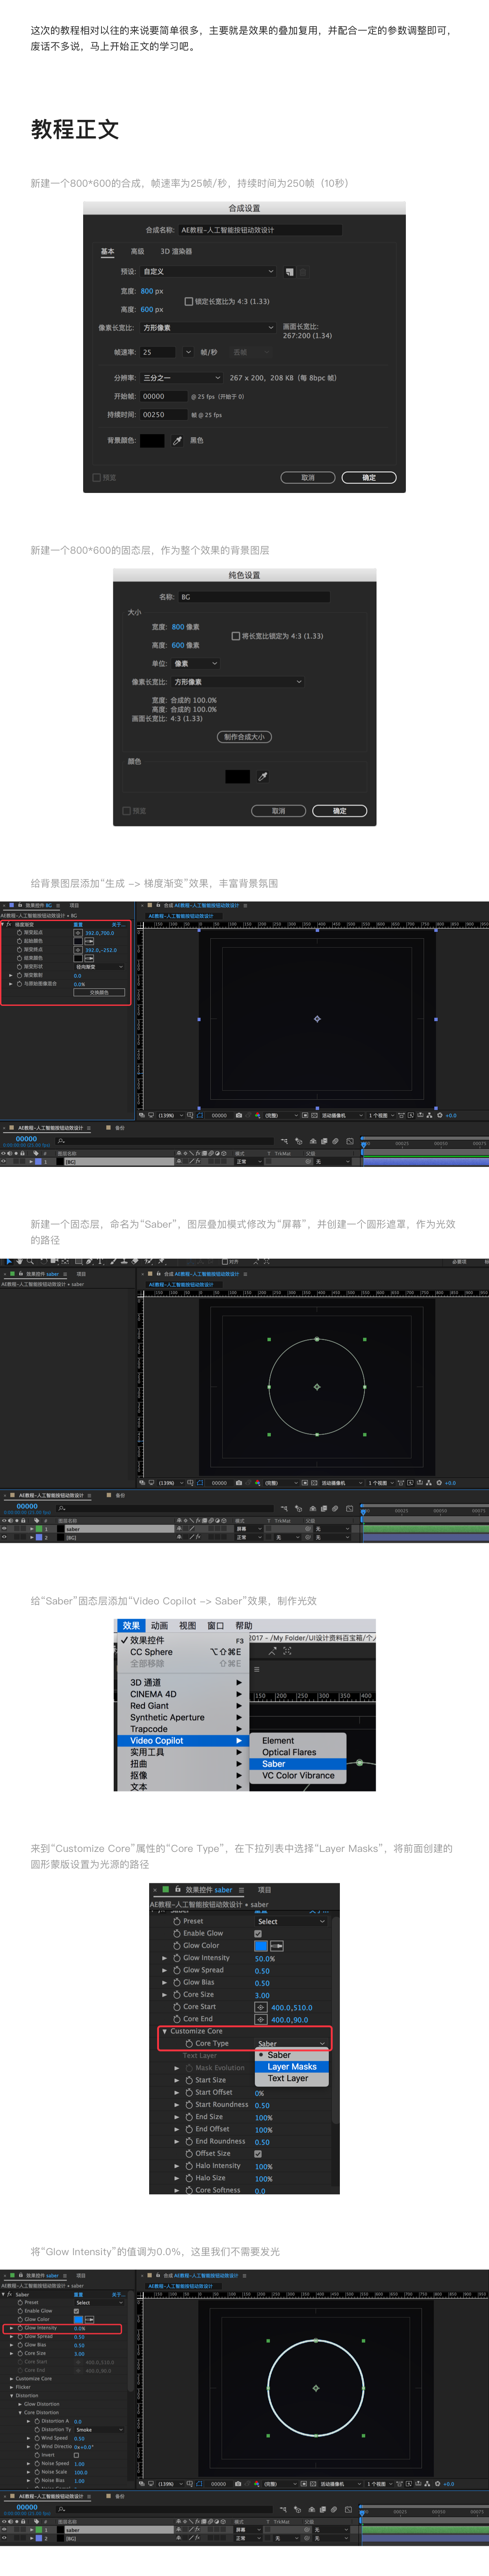Viewport: 489px width, 2576px height.
Task: Click background color eyedropper in 合成设置 dialog
Action: (177, 440)
